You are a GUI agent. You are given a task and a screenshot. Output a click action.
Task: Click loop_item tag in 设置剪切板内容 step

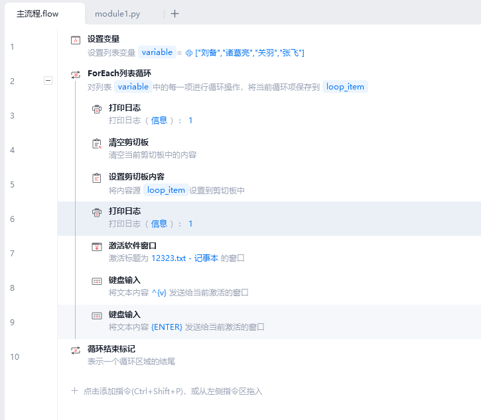pos(166,190)
